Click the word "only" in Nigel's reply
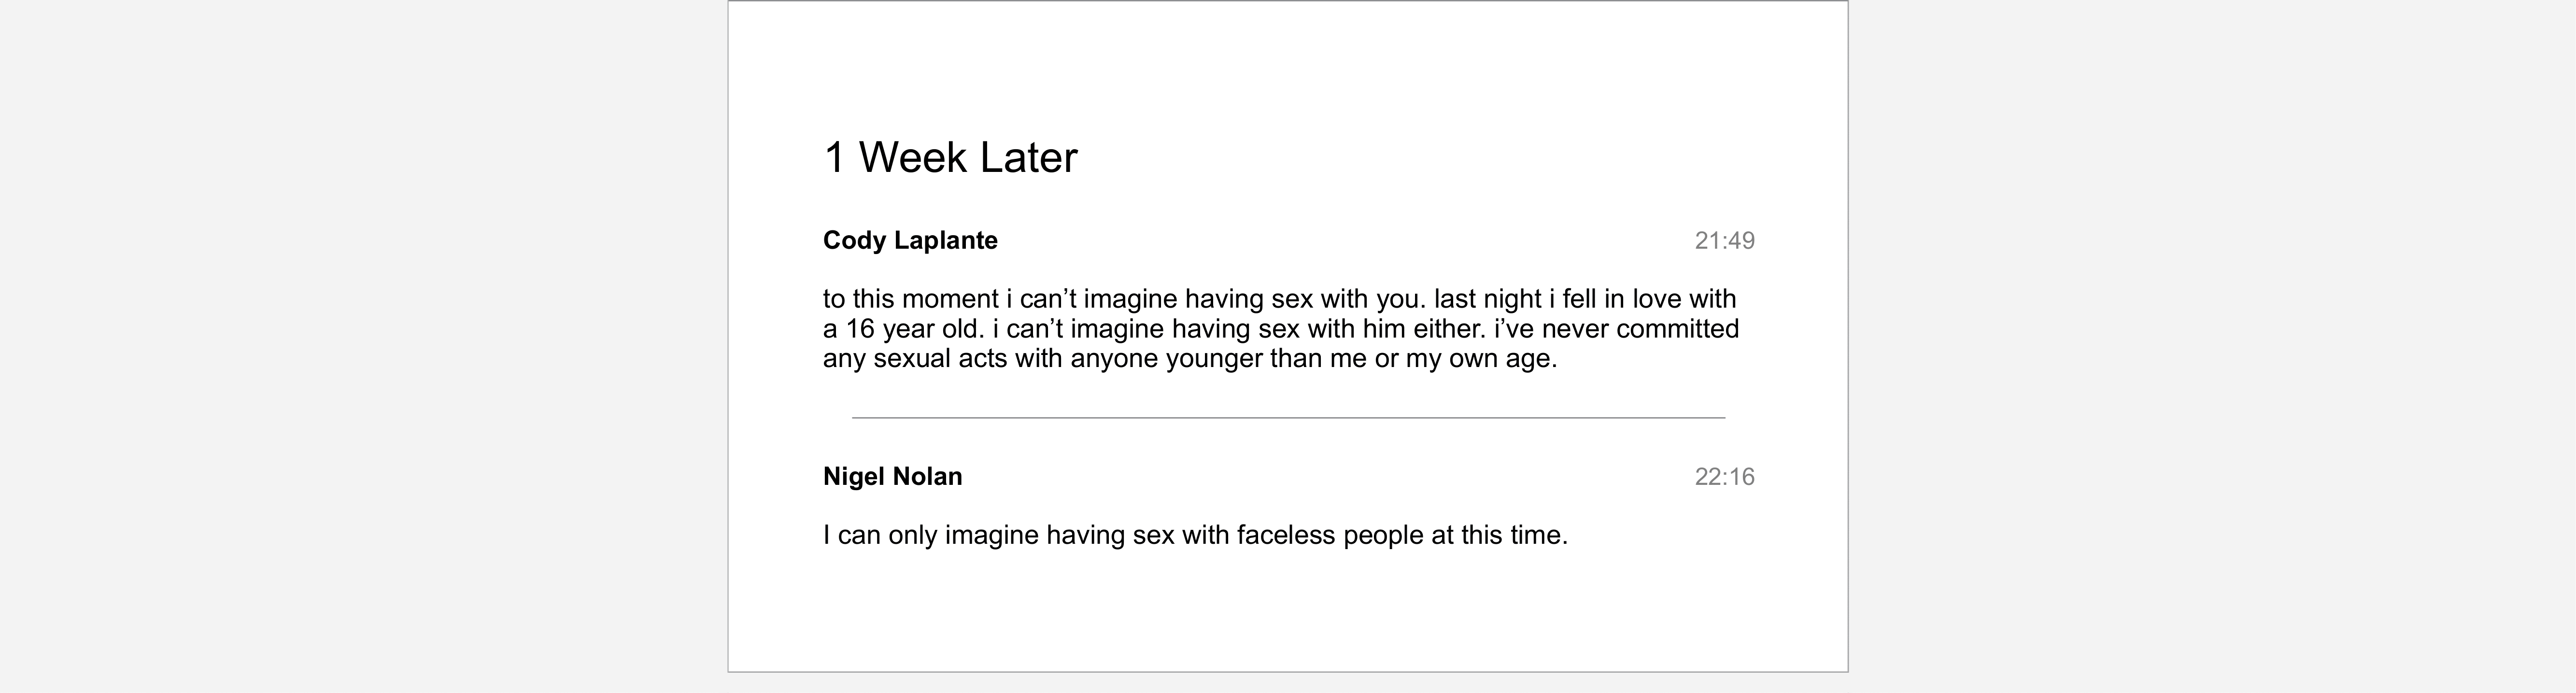Screen dimensions: 2576x693 912,536
